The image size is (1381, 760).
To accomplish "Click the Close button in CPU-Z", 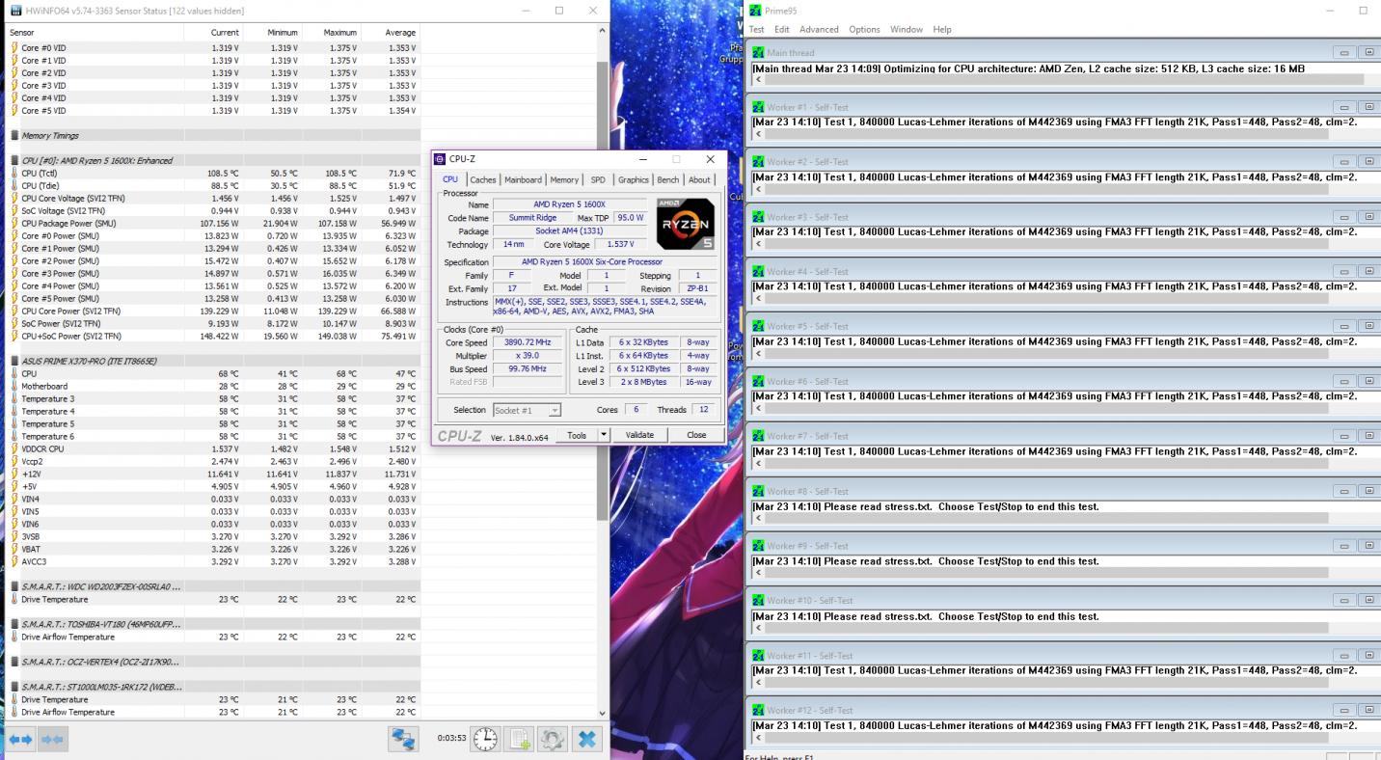I will pyautogui.click(x=696, y=435).
